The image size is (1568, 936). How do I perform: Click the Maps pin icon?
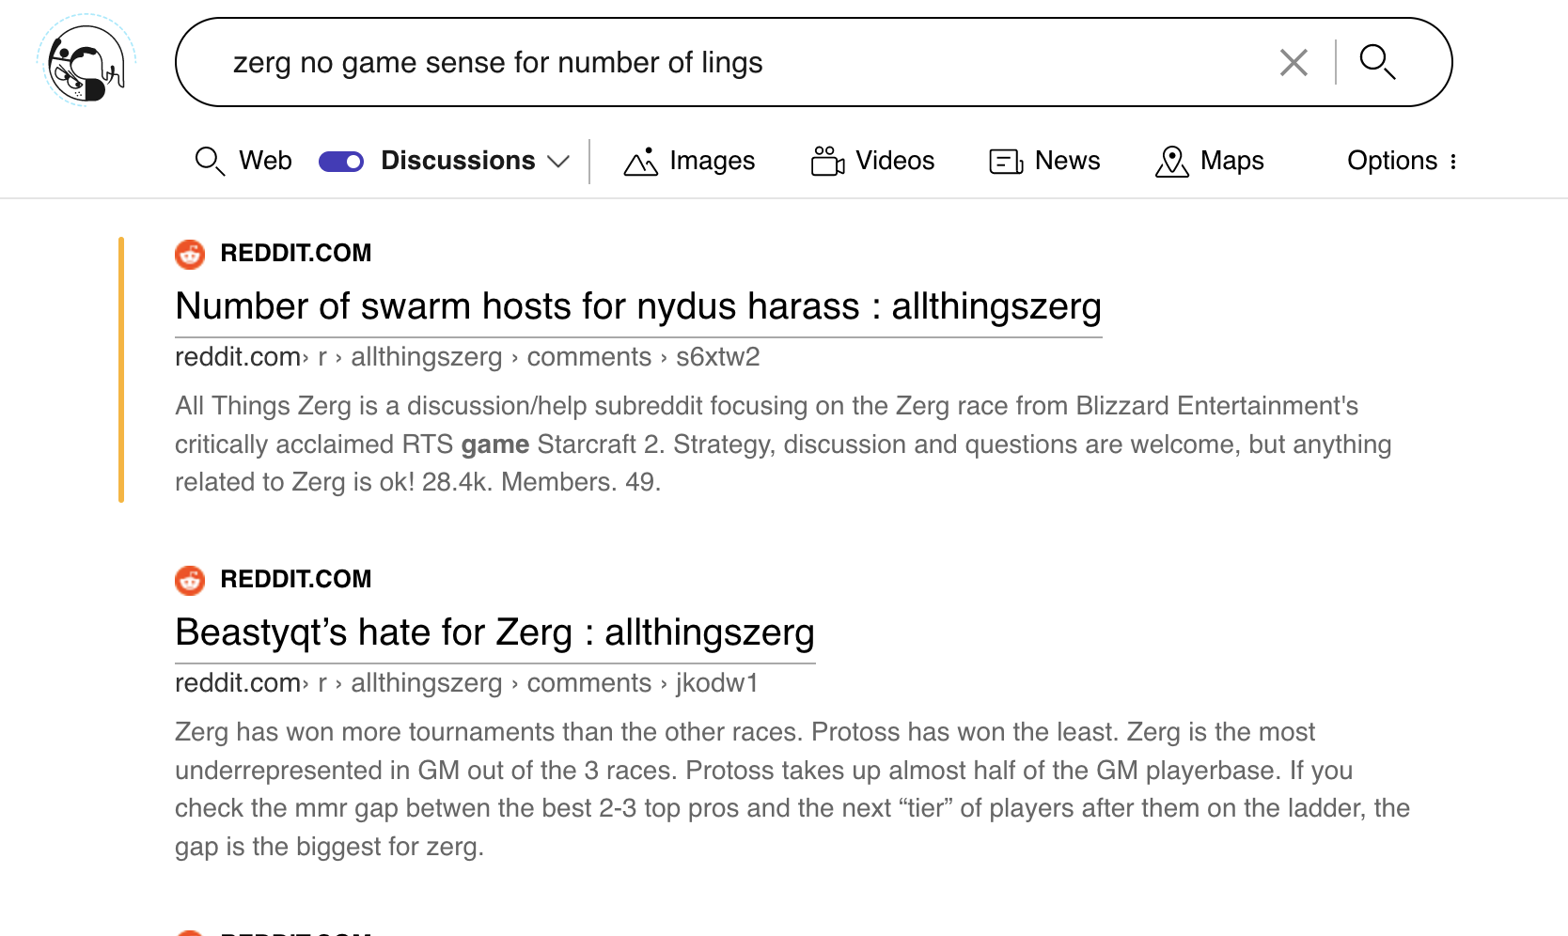[x=1171, y=162]
